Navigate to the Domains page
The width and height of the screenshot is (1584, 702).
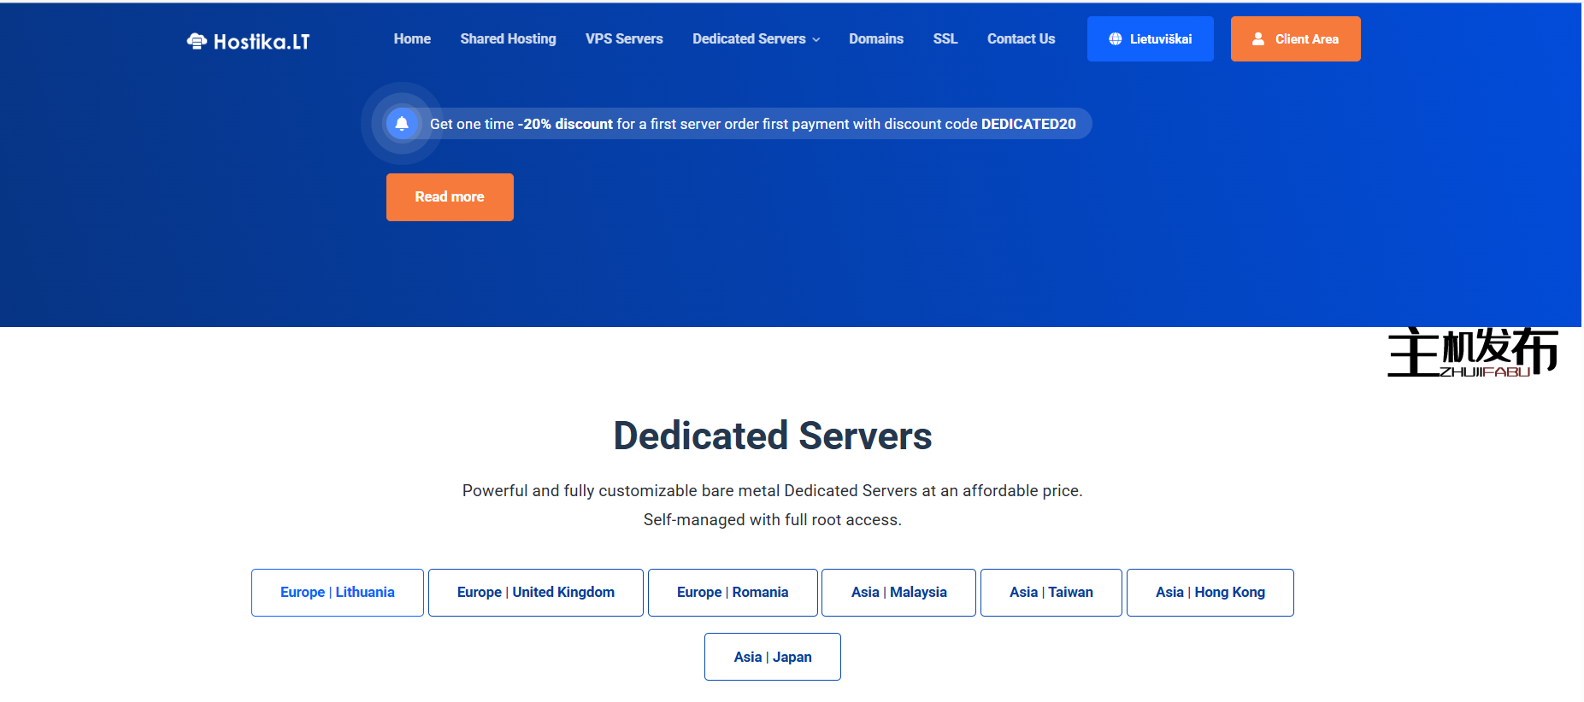point(875,39)
